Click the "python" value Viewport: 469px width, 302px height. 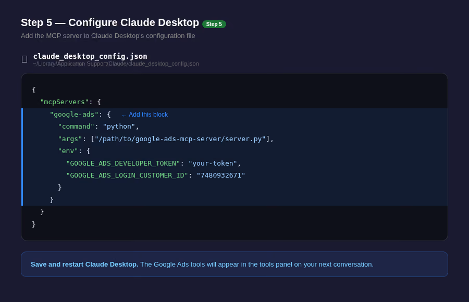pyautogui.click(x=119, y=127)
